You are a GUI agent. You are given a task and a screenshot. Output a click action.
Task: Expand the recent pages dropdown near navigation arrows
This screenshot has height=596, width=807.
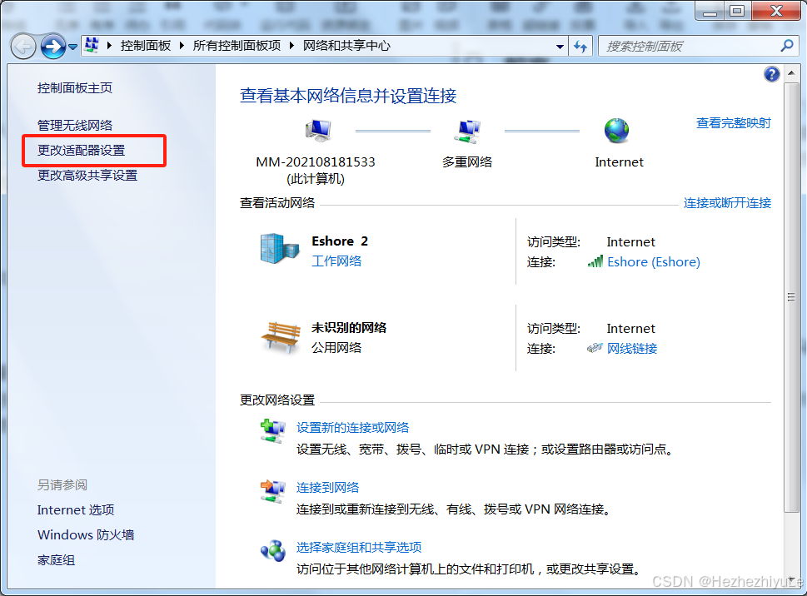(73, 47)
